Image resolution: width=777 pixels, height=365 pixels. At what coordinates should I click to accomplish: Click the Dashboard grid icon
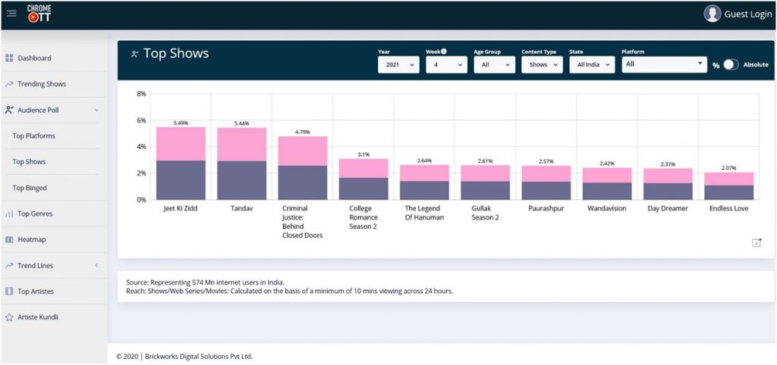pyautogui.click(x=10, y=58)
